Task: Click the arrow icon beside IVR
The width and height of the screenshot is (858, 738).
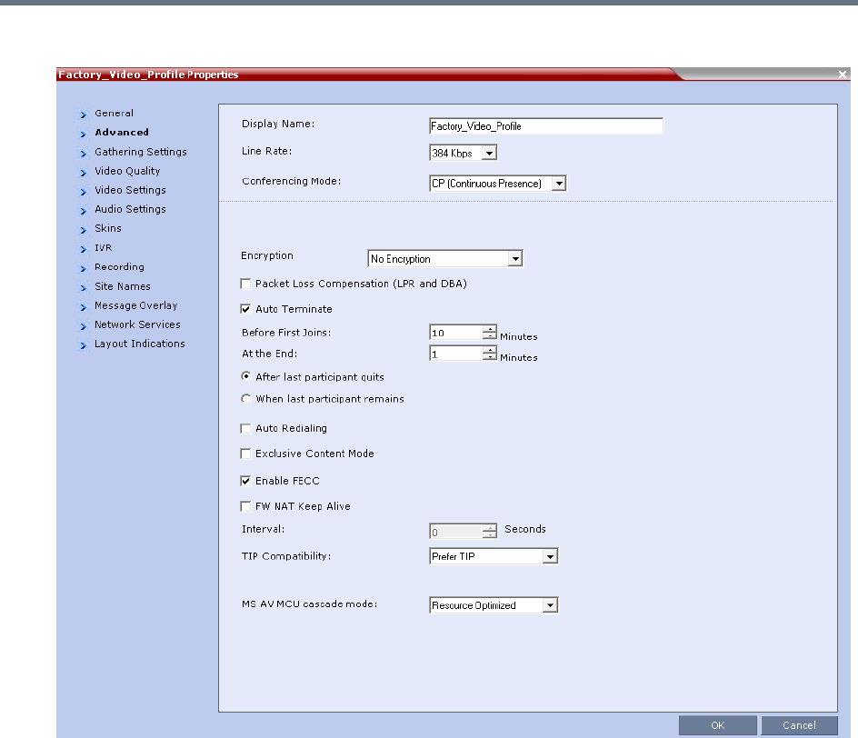Action: pyautogui.click(x=84, y=249)
